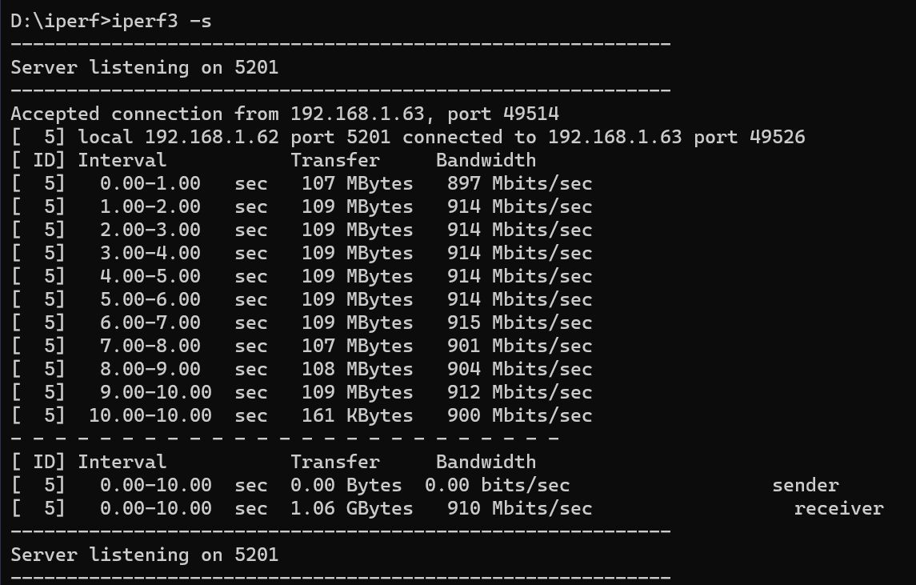Click the 915 Mbits/sec bandwidth value
The width and height of the screenshot is (916, 585).
[x=519, y=323]
